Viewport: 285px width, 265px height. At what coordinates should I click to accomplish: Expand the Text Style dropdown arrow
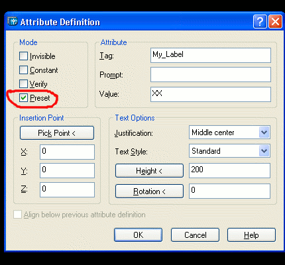[264, 151]
